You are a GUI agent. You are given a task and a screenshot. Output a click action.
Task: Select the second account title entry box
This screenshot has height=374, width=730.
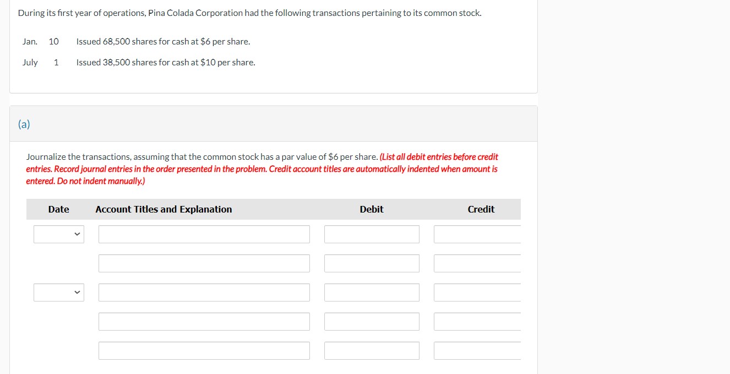coord(204,263)
